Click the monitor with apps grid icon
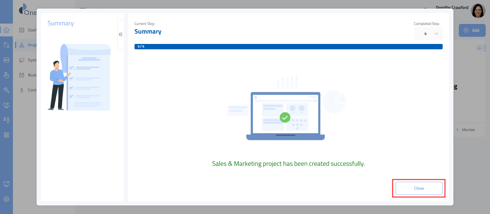Viewport: 490px width, 214px height. [6, 184]
